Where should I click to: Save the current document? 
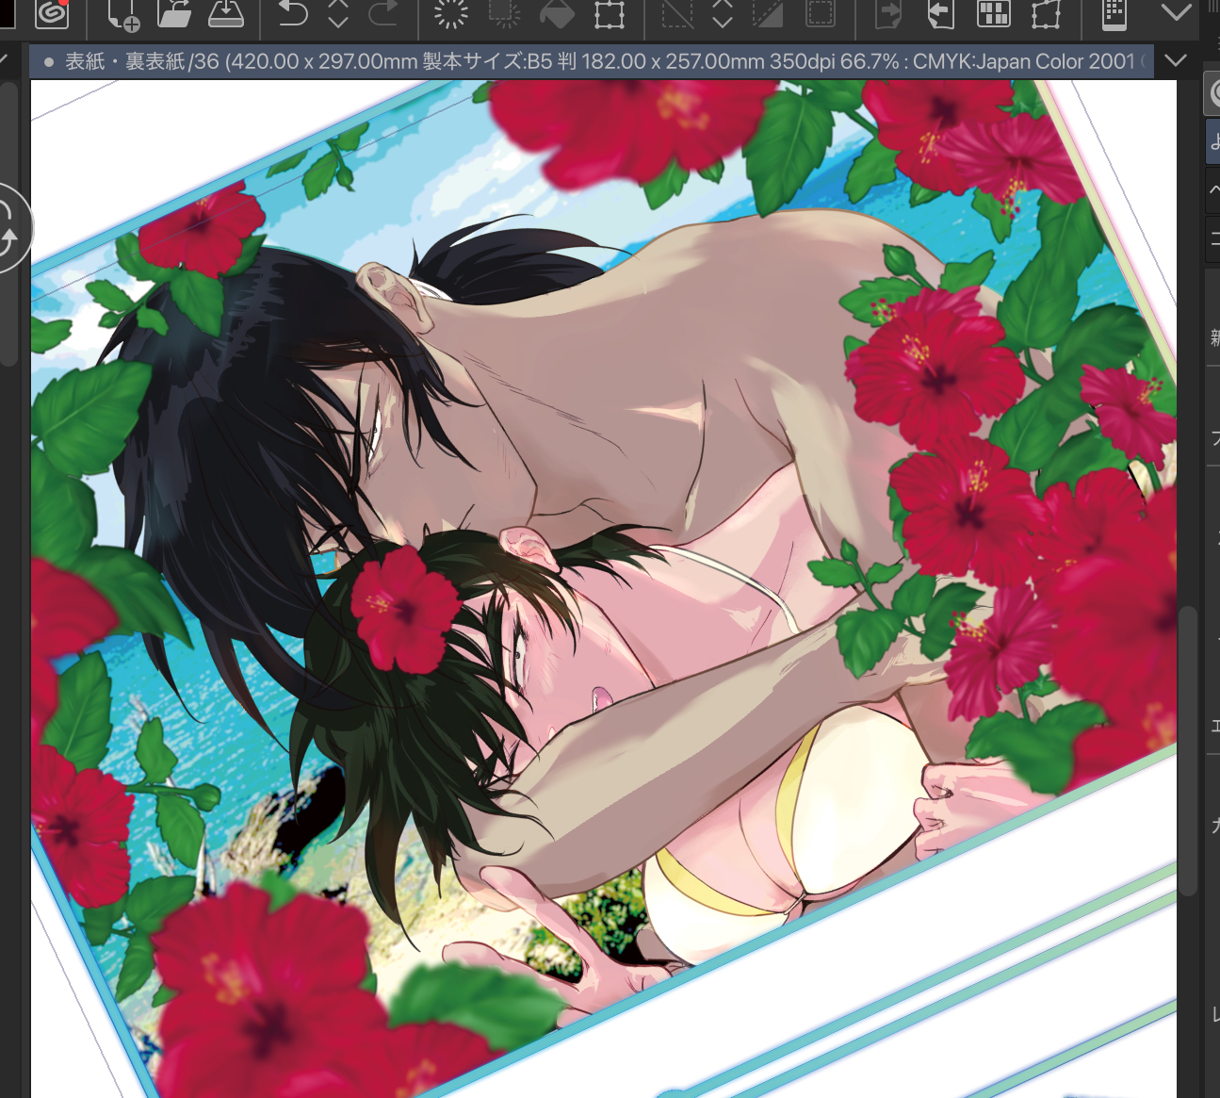tap(226, 13)
